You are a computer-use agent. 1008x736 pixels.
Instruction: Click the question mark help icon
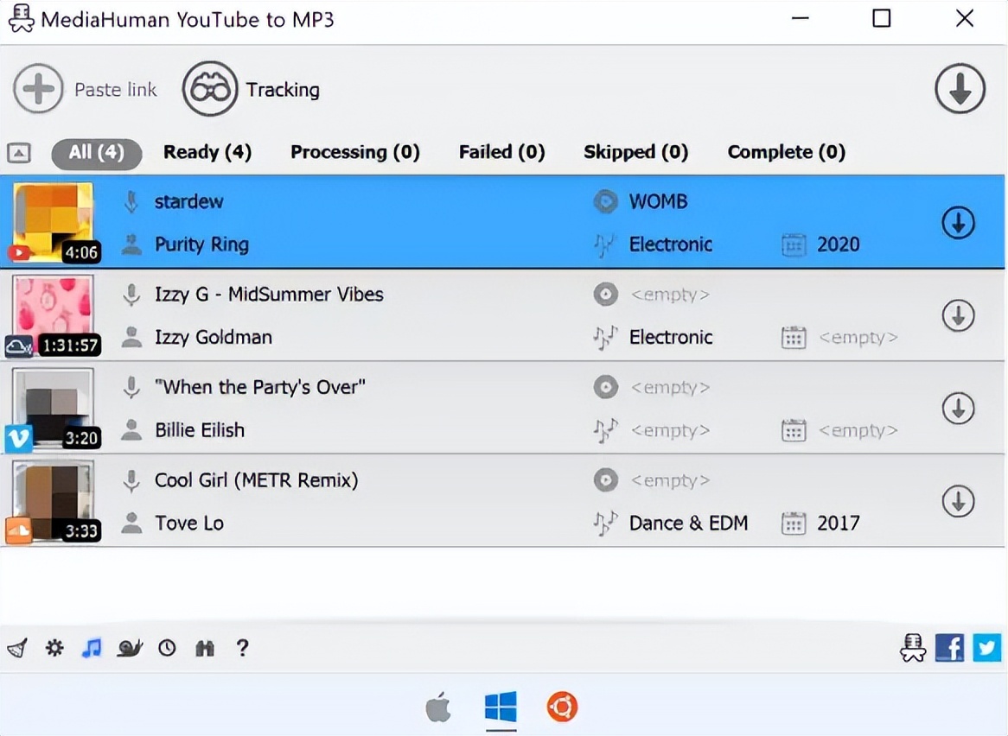[x=242, y=648]
